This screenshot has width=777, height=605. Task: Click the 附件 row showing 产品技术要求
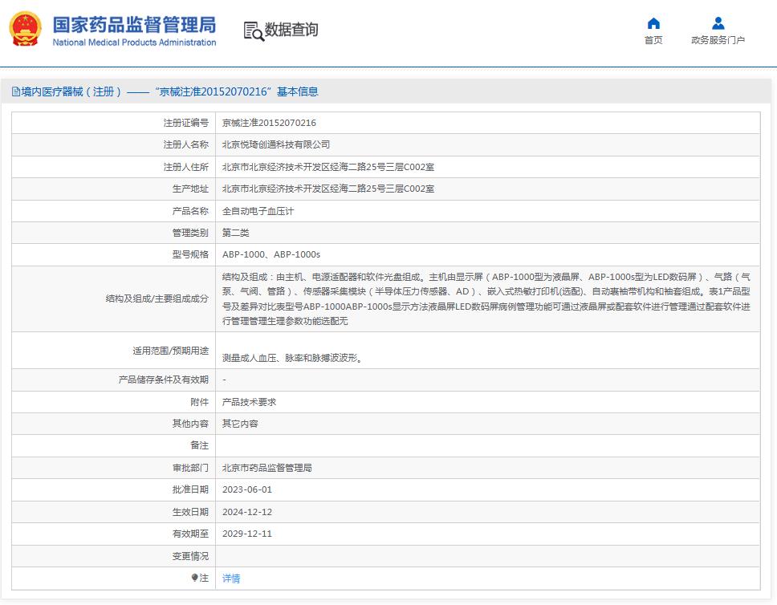tap(246, 401)
